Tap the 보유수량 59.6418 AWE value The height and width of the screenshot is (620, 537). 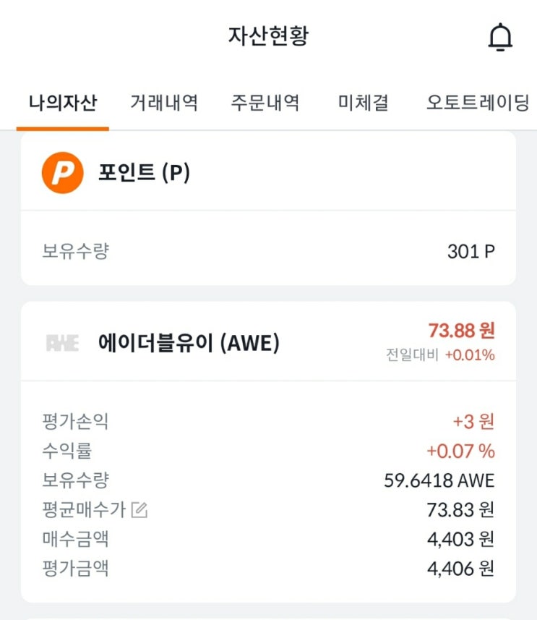point(439,480)
